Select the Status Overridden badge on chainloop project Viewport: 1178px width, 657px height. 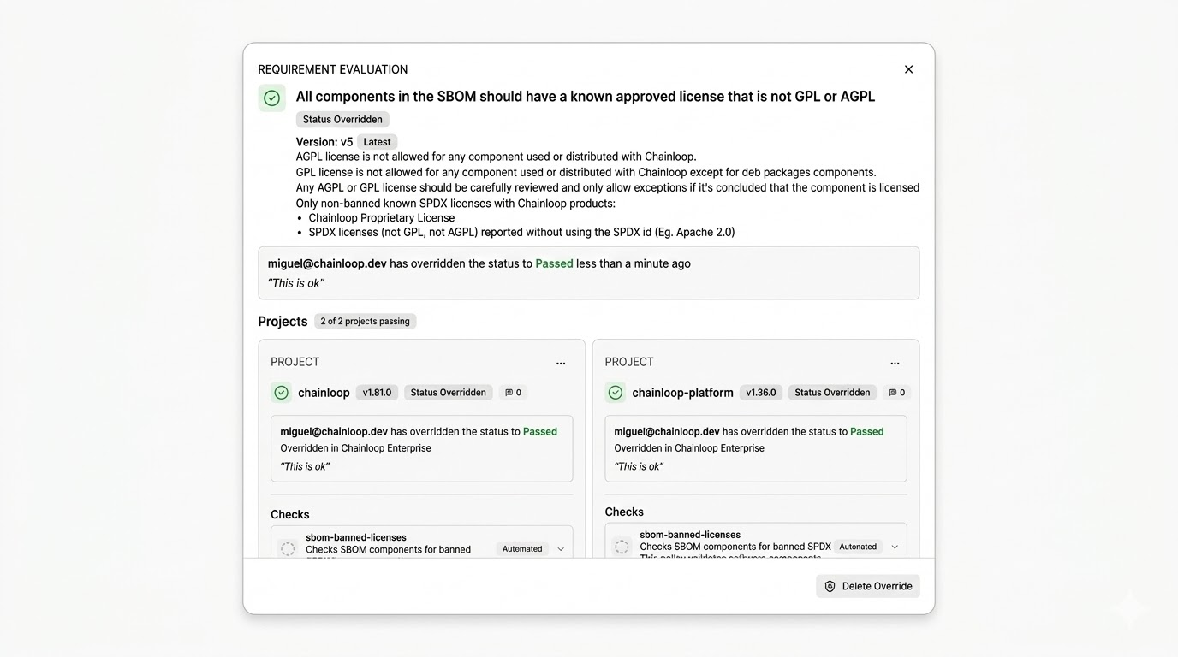[x=448, y=392]
